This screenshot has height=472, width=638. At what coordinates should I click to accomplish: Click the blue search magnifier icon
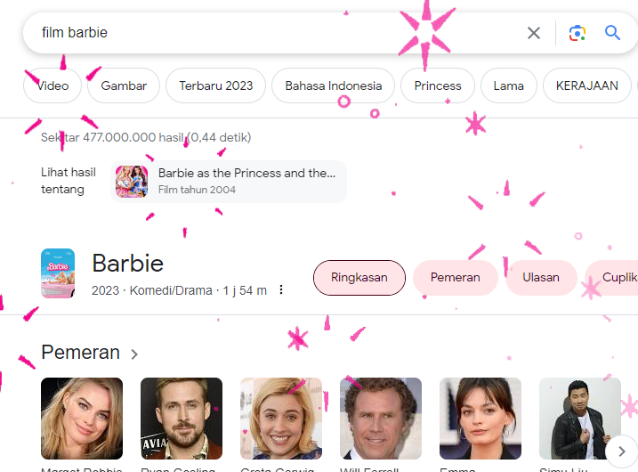(x=613, y=33)
